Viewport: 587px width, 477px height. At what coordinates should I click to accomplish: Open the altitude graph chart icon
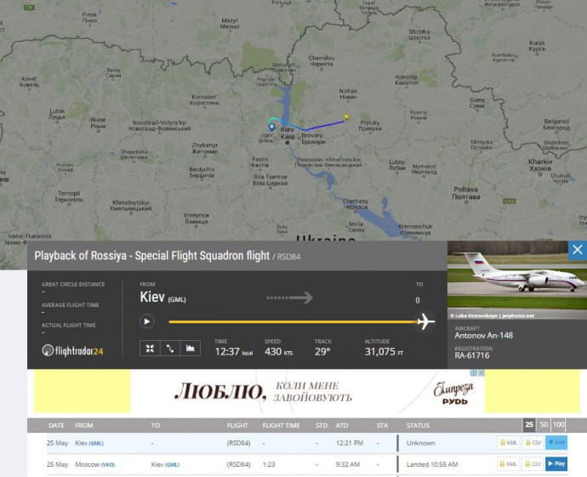(x=190, y=348)
